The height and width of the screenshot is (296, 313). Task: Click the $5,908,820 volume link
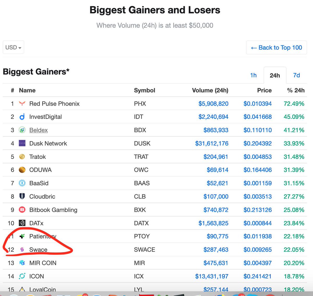coord(213,104)
